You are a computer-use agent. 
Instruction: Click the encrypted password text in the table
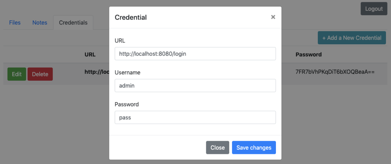point(335,72)
